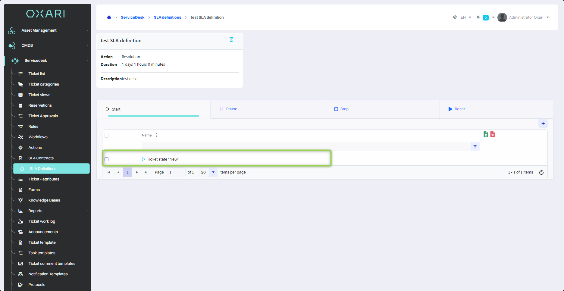Open notifications bell icon
This screenshot has height=291, width=564.
point(478,17)
